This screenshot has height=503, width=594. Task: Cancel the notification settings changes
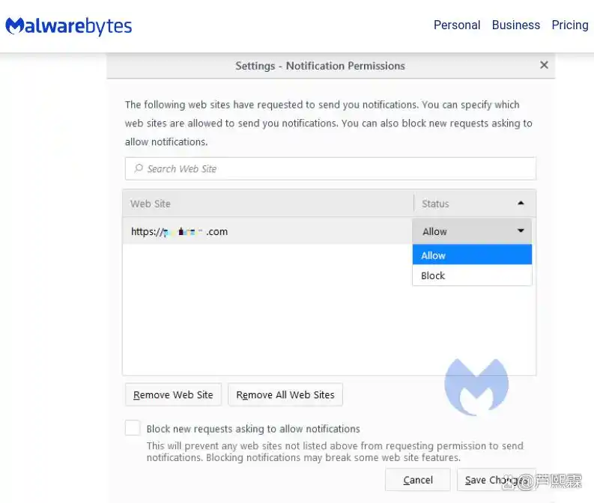tap(418, 480)
